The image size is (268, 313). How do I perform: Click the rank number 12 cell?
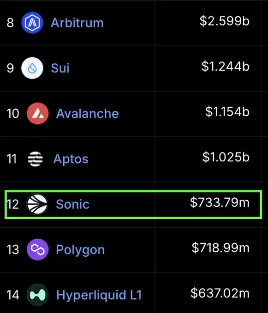(x=13, y=204)
